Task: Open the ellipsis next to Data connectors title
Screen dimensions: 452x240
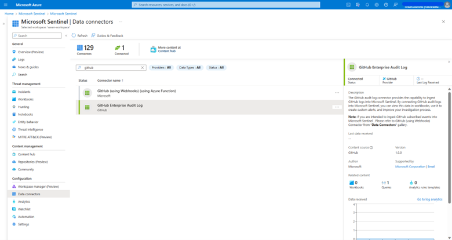Action: [121, 21]
